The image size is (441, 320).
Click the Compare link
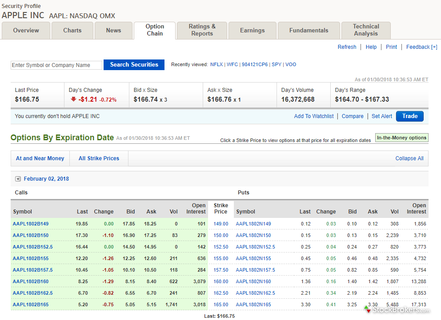353,116
